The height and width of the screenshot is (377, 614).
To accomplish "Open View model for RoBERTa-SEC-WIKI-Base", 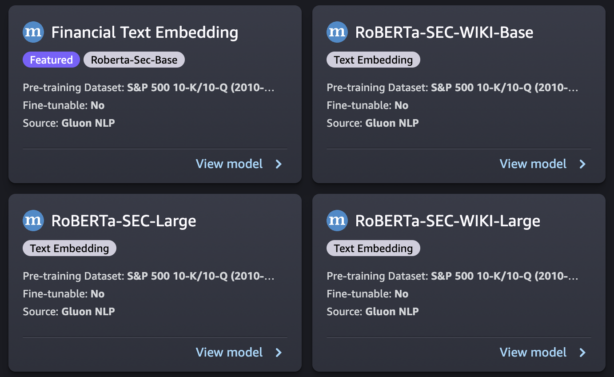I will (533, 164).
